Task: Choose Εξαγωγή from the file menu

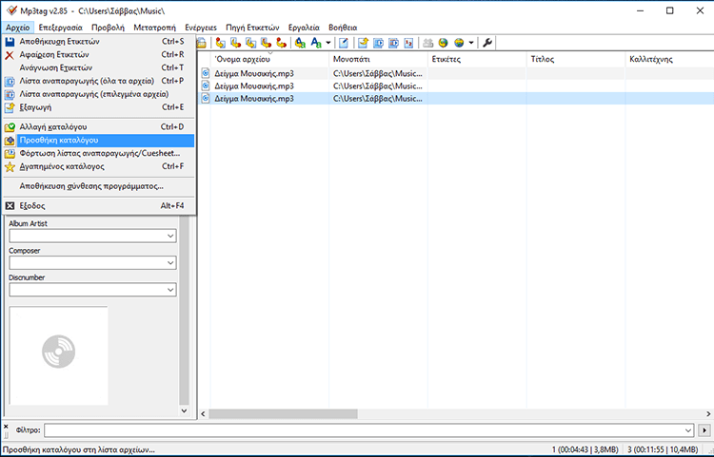Action: click(99, 107)
